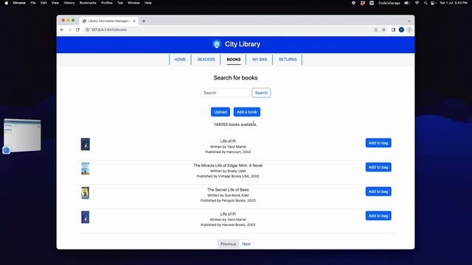Click the title "The Miracle Life of Edgar Mint: A Novel"
The height and width of the screenshot is (265, 472).
228,166
